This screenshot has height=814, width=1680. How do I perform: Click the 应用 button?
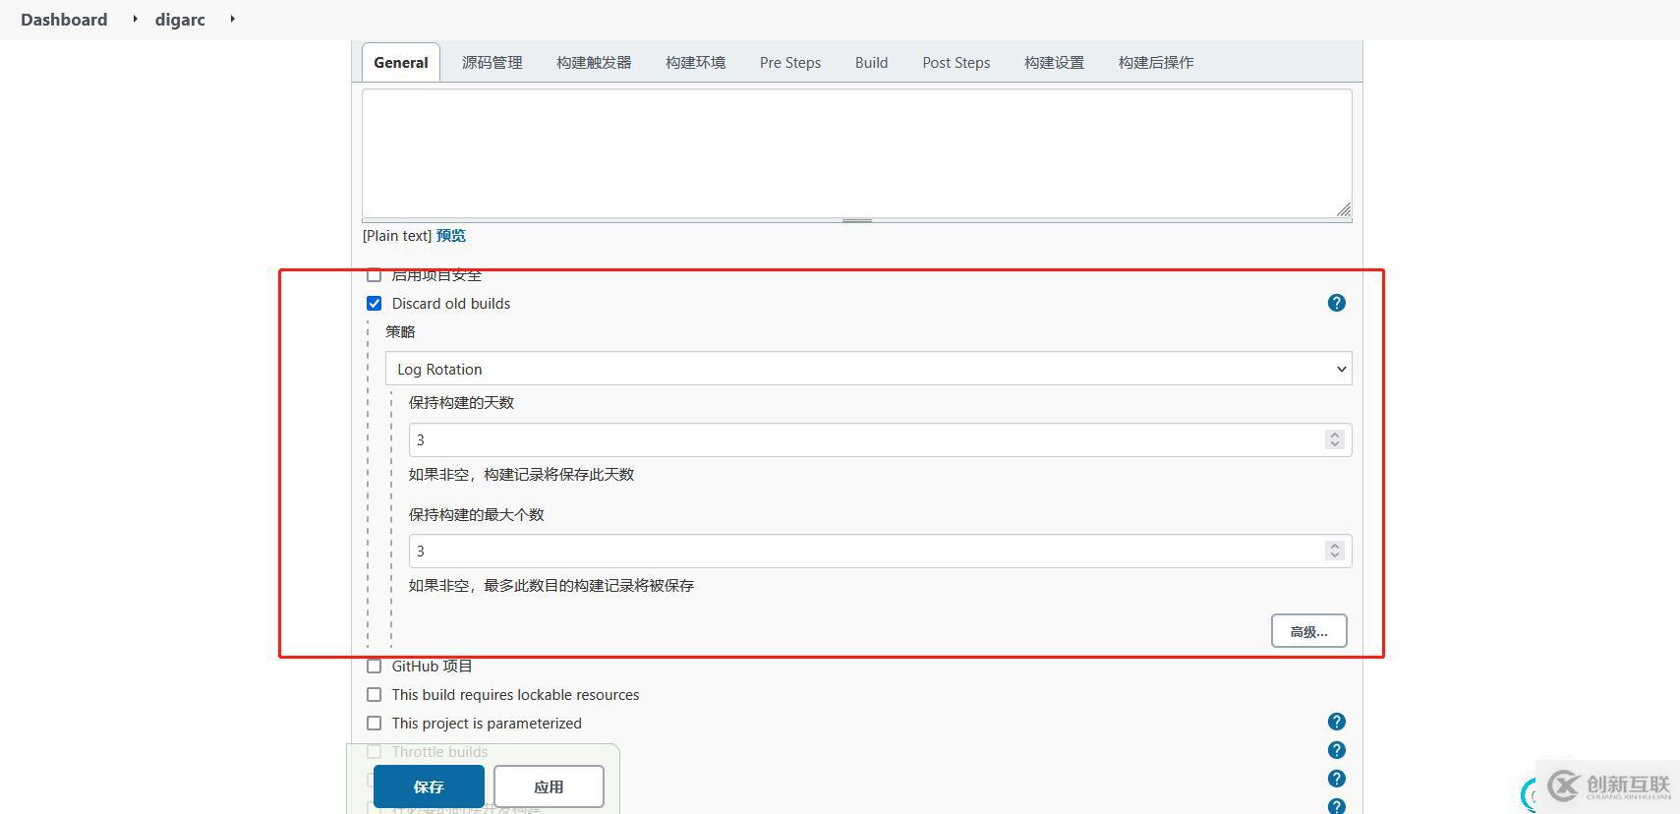click(549, 786)
